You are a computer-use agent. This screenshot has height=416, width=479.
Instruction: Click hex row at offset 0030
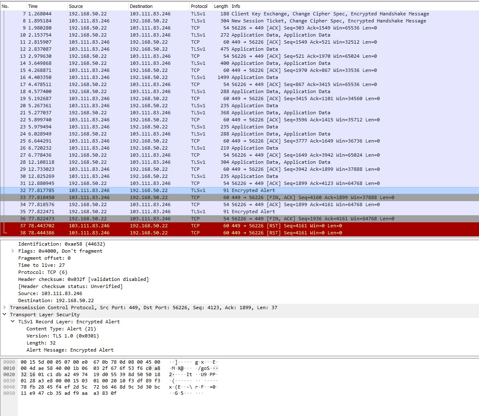90,380
